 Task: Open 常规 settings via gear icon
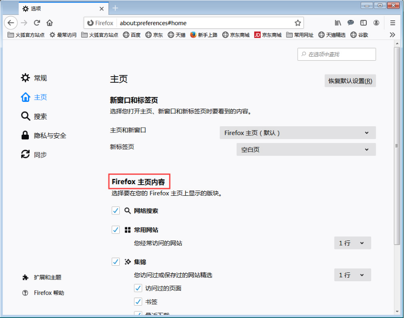[25, 78]
